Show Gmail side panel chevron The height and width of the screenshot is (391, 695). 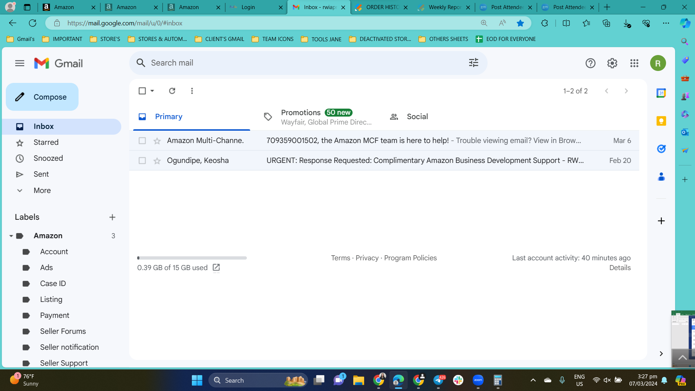[x=661, y=354]
